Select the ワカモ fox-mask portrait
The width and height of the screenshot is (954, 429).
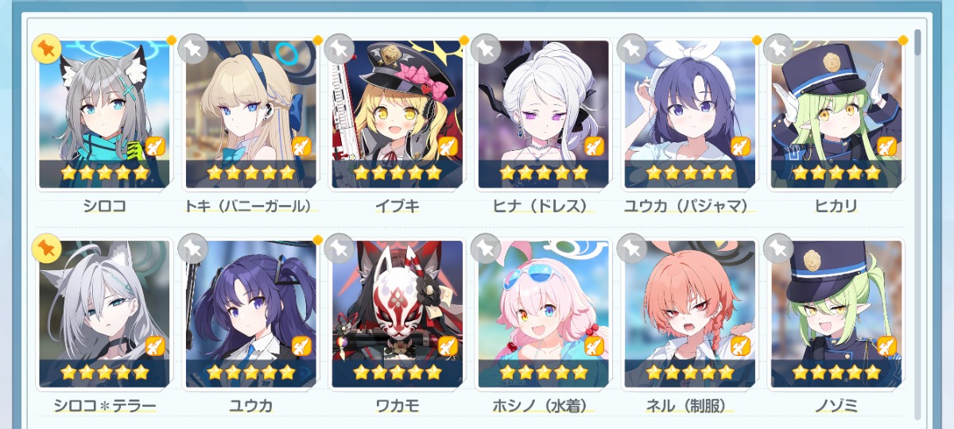click(x=397, y=315)
